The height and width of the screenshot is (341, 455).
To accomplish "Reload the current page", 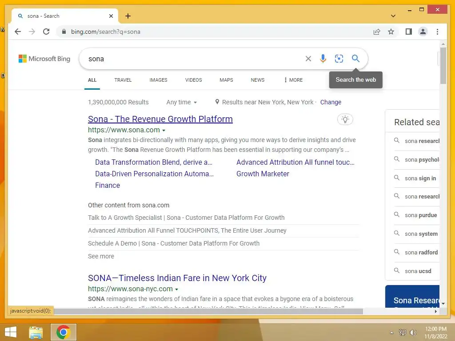I will (x=46, y=32).
